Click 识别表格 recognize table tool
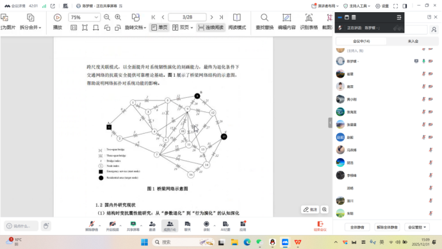This screenshot has height=249, width=442. click(309, 21)
